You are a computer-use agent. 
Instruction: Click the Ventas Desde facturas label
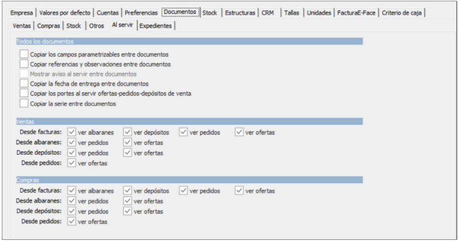pos(40,132)
